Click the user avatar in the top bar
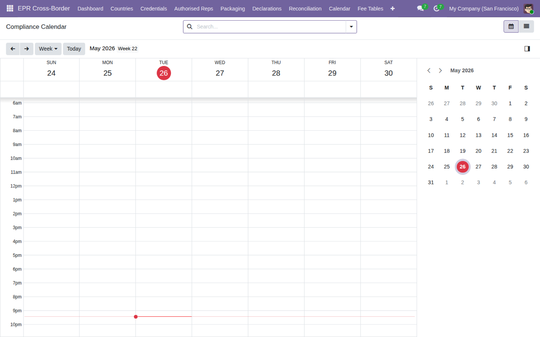This screenshot has width=540, height=337. coord(528,9)
